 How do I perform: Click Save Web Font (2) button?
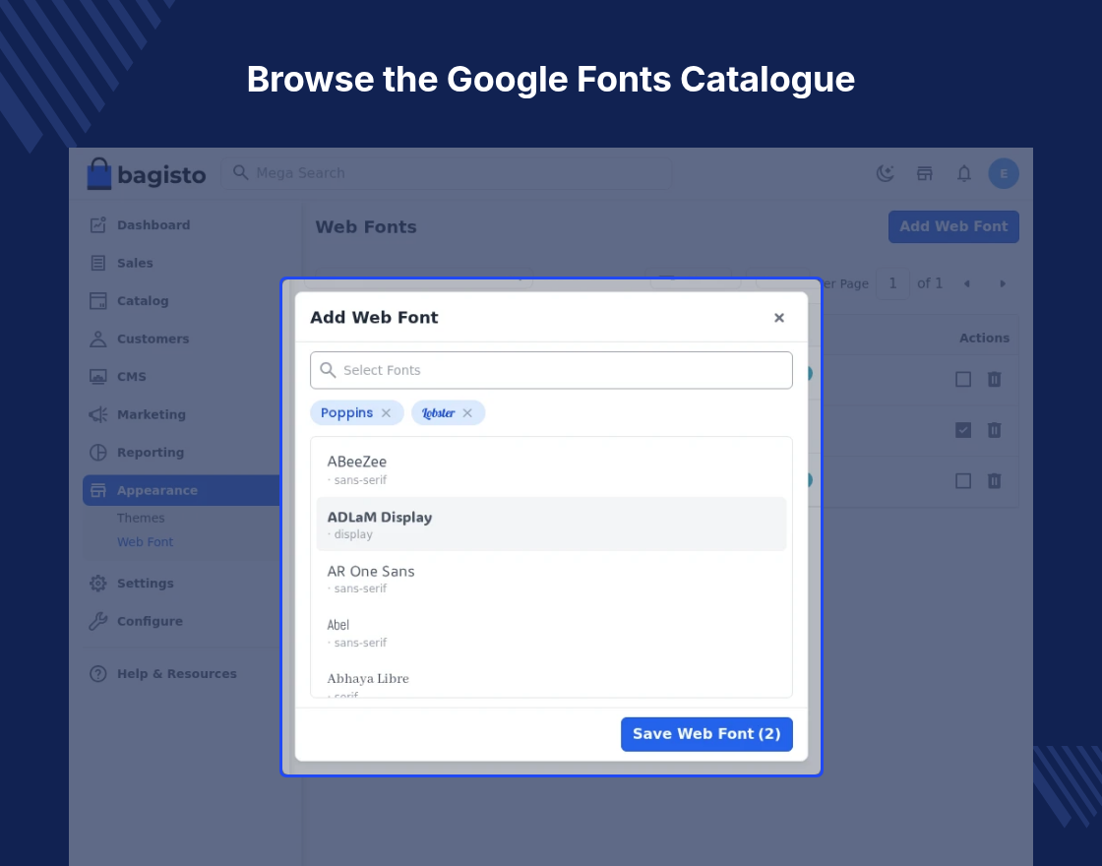[706, 734]
